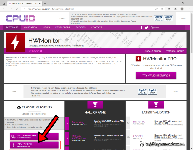Open Settings and more menu

tap(189, 9)
